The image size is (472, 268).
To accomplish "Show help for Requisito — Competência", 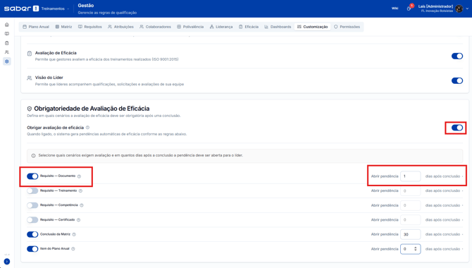I will 82,205.
